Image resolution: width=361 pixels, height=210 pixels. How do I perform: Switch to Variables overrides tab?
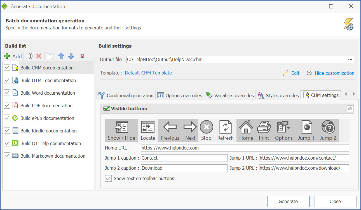[x=230, y=95]
